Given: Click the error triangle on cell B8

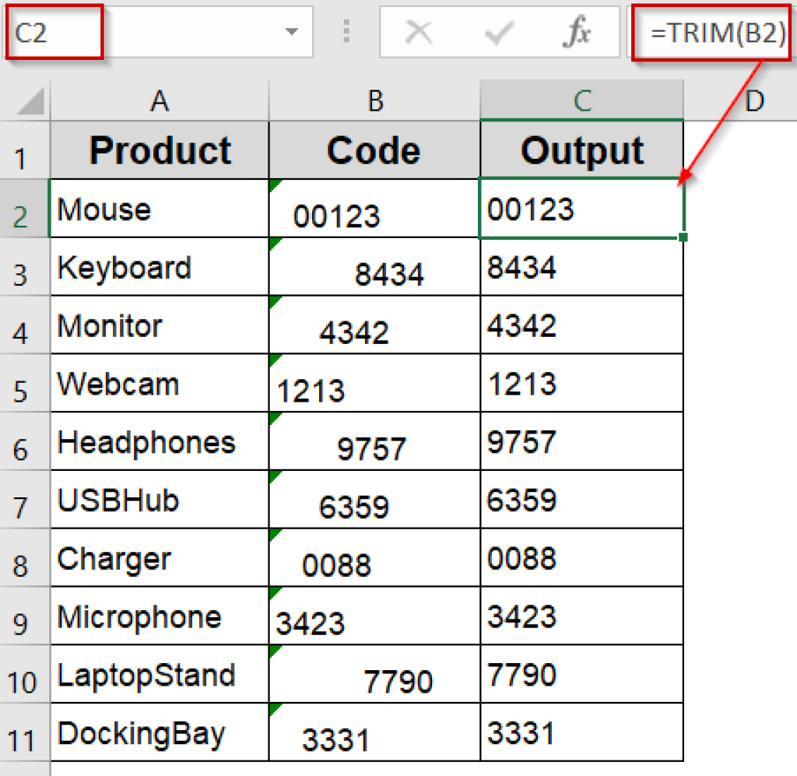Looking at the screenshot, I should (x=275, y=534).
